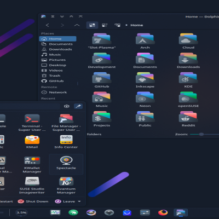219x219 pixels.
Task: Select the GitHub folder in file view
Action: click(x=102, y=80)
